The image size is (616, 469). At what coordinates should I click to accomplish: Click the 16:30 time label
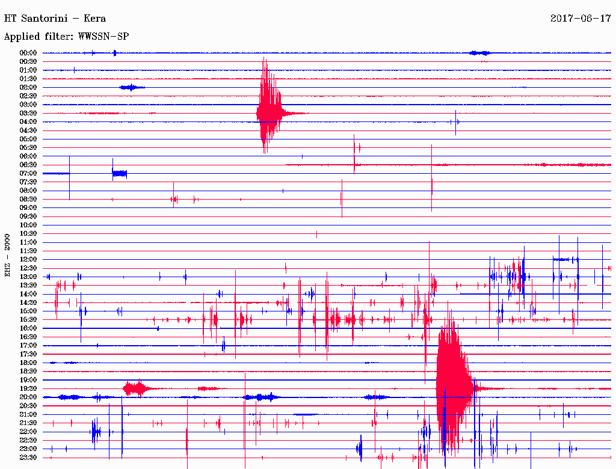pos(28,337)
